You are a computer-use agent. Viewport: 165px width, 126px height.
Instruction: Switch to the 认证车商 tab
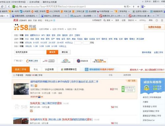pyautogui.click(x=49, y=69)
